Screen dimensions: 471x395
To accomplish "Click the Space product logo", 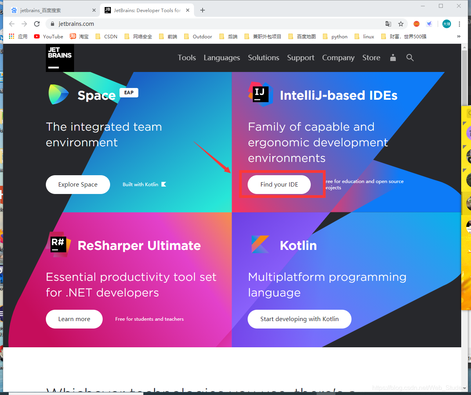I will coord(59,95).
